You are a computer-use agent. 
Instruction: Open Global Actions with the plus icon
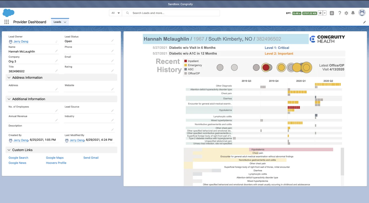(x=332, y=13)
